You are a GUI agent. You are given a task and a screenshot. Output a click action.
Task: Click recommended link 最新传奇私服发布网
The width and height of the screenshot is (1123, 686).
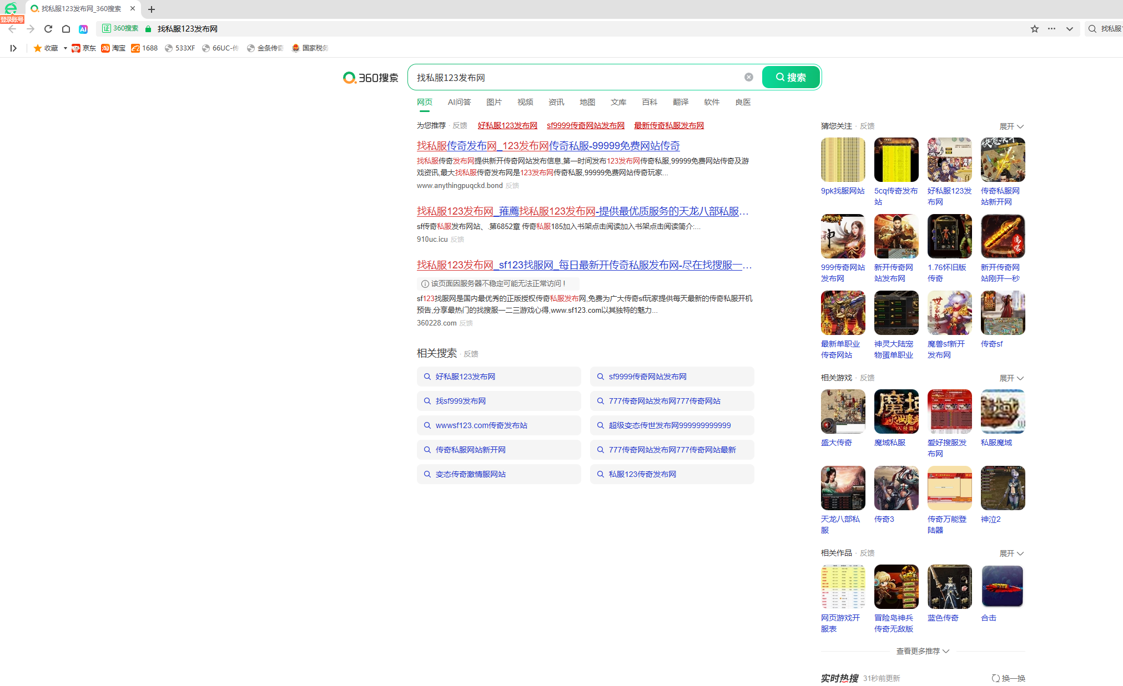pyautogui.click(x=669, y=125)
